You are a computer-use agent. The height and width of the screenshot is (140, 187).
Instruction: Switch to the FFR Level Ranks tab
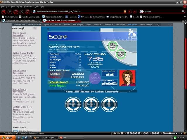[x=20, y=21]
